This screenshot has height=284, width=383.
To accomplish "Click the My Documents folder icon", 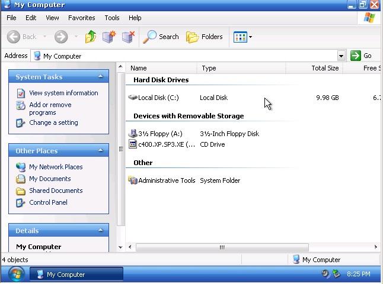I will [x=21, y=179].
